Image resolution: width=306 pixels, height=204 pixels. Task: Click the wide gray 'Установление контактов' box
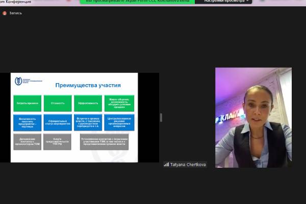(x=104, y=142)
